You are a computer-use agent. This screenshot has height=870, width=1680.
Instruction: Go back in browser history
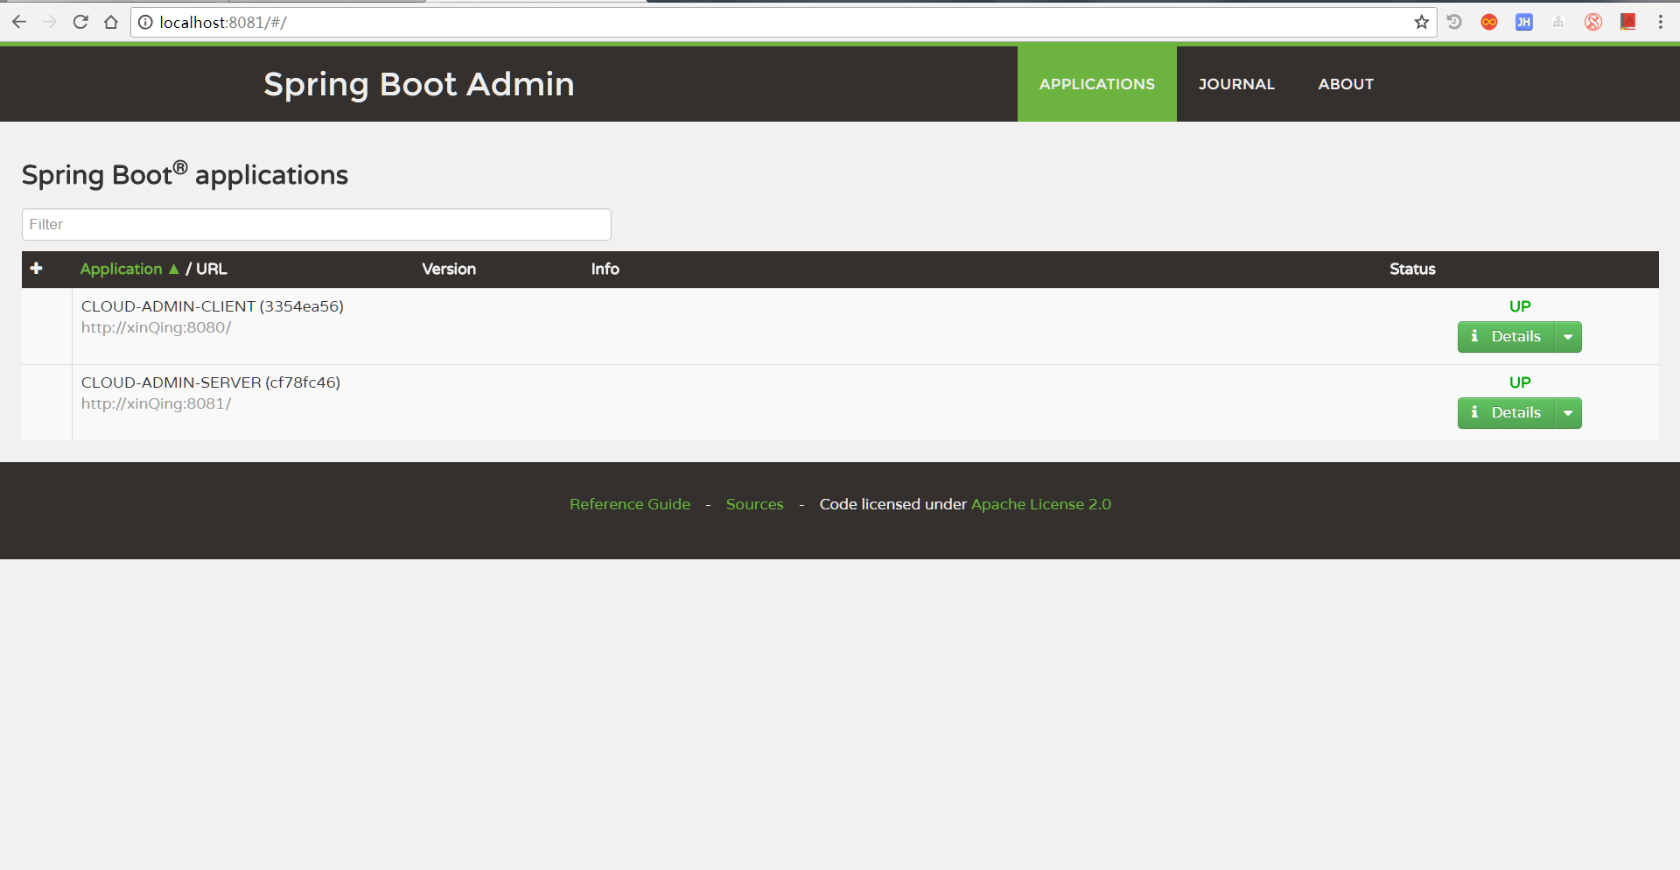click(19, 22)
